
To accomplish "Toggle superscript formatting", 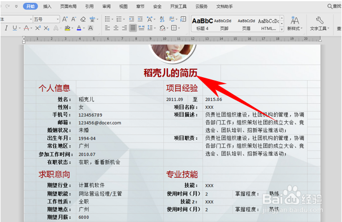I will click(x=38, y=28).
